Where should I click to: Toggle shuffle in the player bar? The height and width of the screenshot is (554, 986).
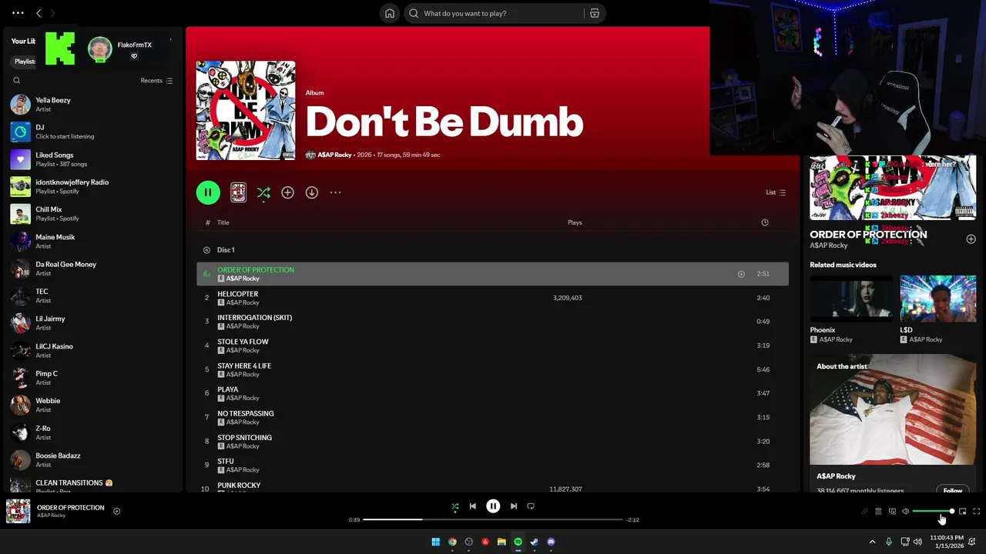[454, 506]
